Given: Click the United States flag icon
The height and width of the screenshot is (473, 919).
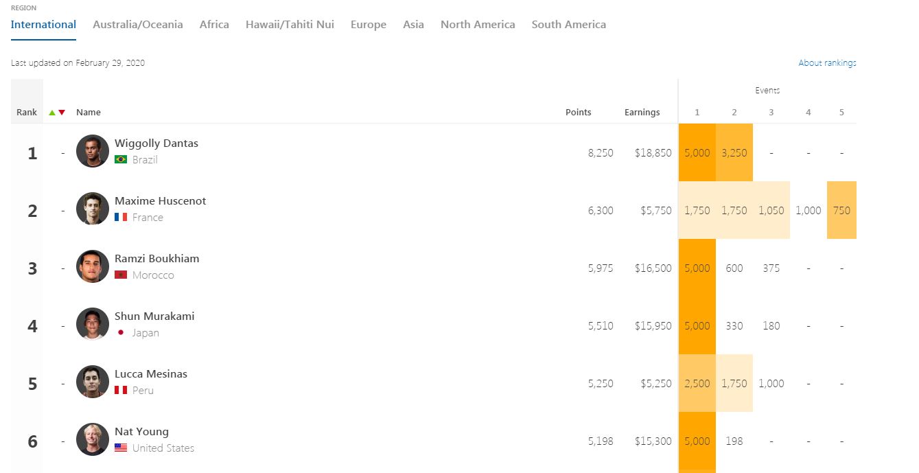Looking at the screenshot, I should click(121, 448).
